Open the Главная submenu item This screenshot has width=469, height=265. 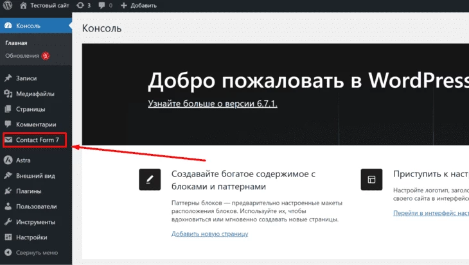click(16, 43)
